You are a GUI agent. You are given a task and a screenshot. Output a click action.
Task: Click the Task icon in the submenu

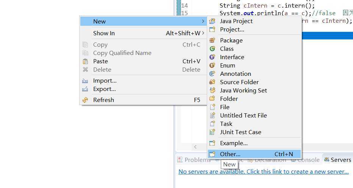click(x=212, y=124)
